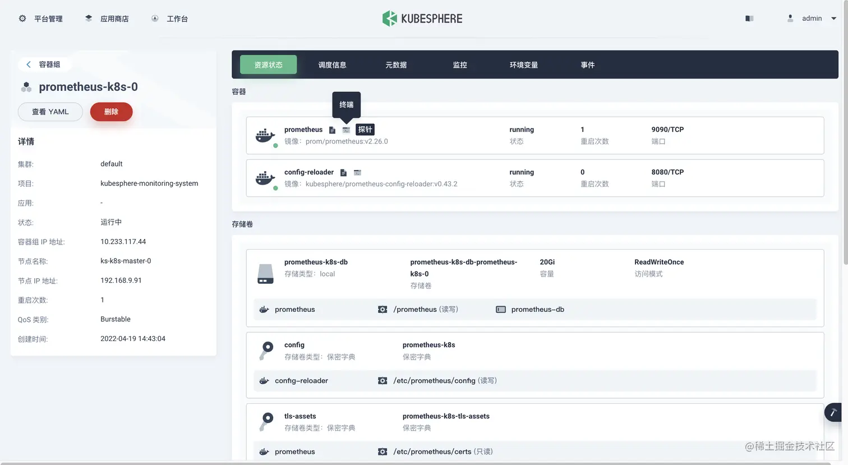848x465 pixels.
Task: Open the floating hammer toolbox button
Action: (833, 412)
